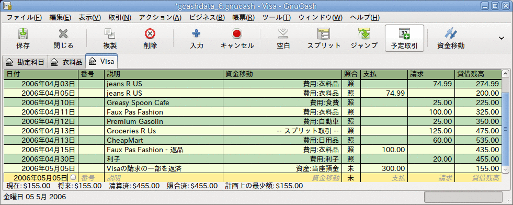Select the Visa tab
513x205 pixels.
pyautogui.click(x=101, y=61)
